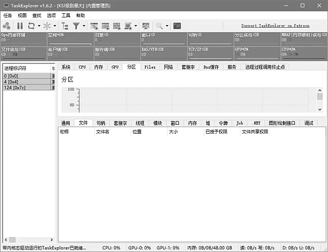Click the dark console panel icon

tap(177, 26)
